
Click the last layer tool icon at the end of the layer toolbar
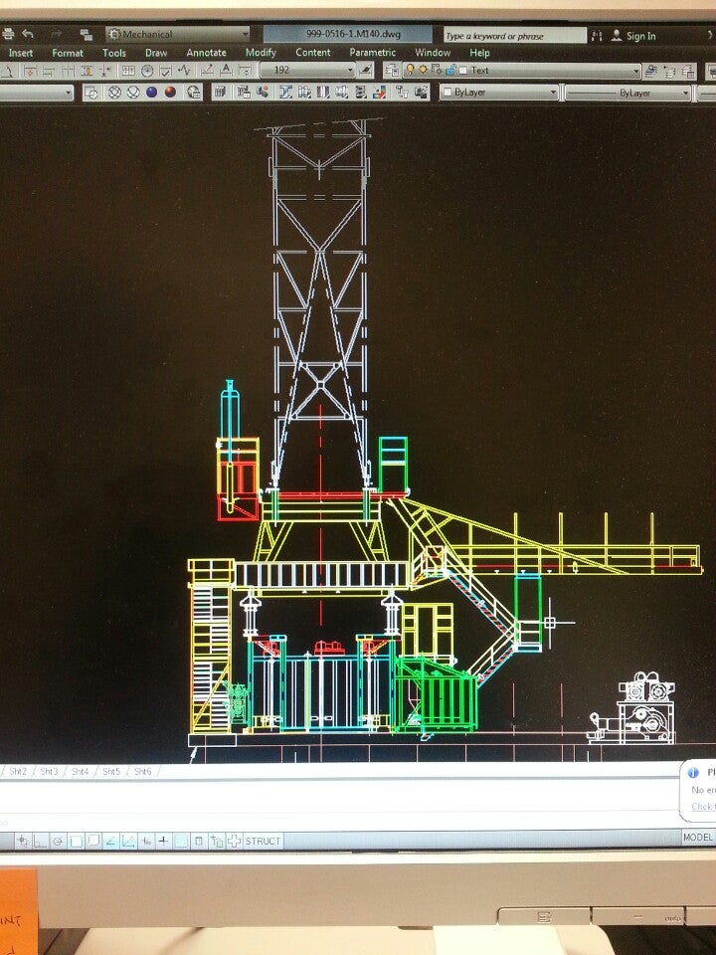[688, 72]
